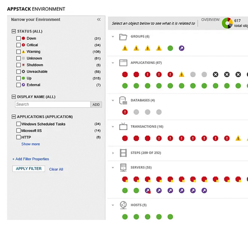Select the external server icon with red badge
This screenshot has height=227, width=248.
coord(148,191)
